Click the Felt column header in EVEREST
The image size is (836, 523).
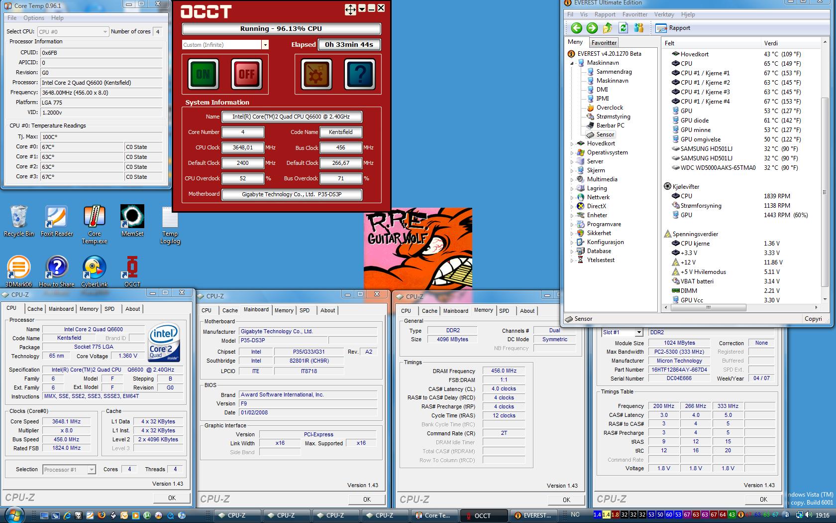pyautogui.click(x=711, y=43)
